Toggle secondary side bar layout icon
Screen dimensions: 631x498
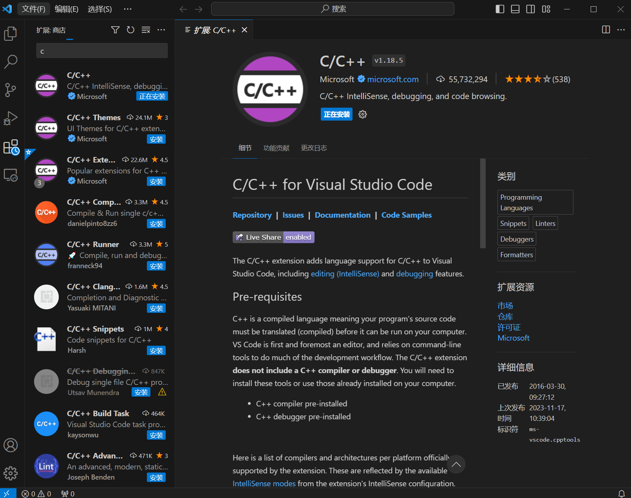click(530, 9)
